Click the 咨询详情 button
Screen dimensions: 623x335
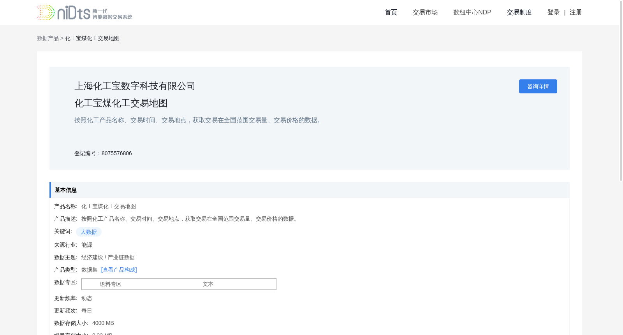(x=538, y=86)
